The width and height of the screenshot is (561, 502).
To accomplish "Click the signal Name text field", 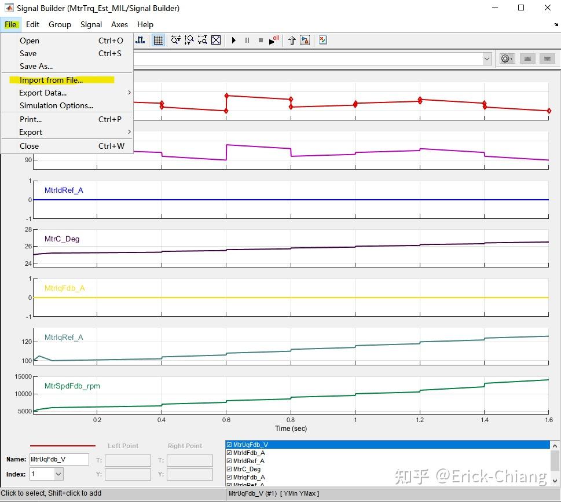I will pos(58,459).
